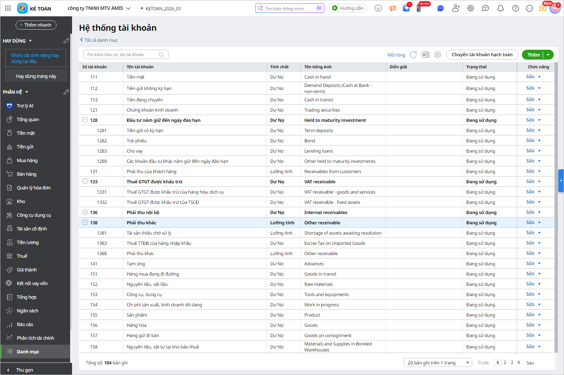Viewport: 564px width, 375px height.
Task: Open the Kho module in sidebar
Action: click(21, 202)
